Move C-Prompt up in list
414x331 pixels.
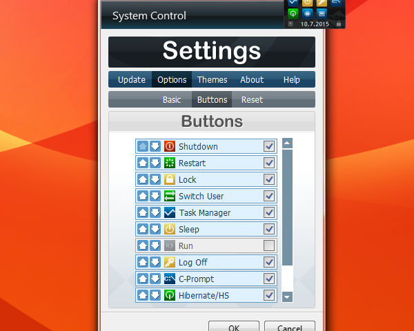point(143,279)
